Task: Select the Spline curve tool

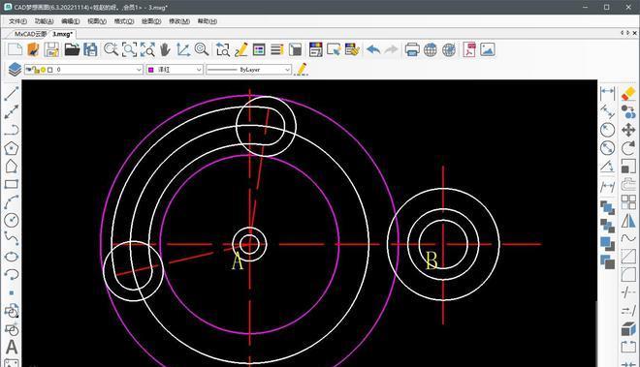Action: [x=11, y=238]
